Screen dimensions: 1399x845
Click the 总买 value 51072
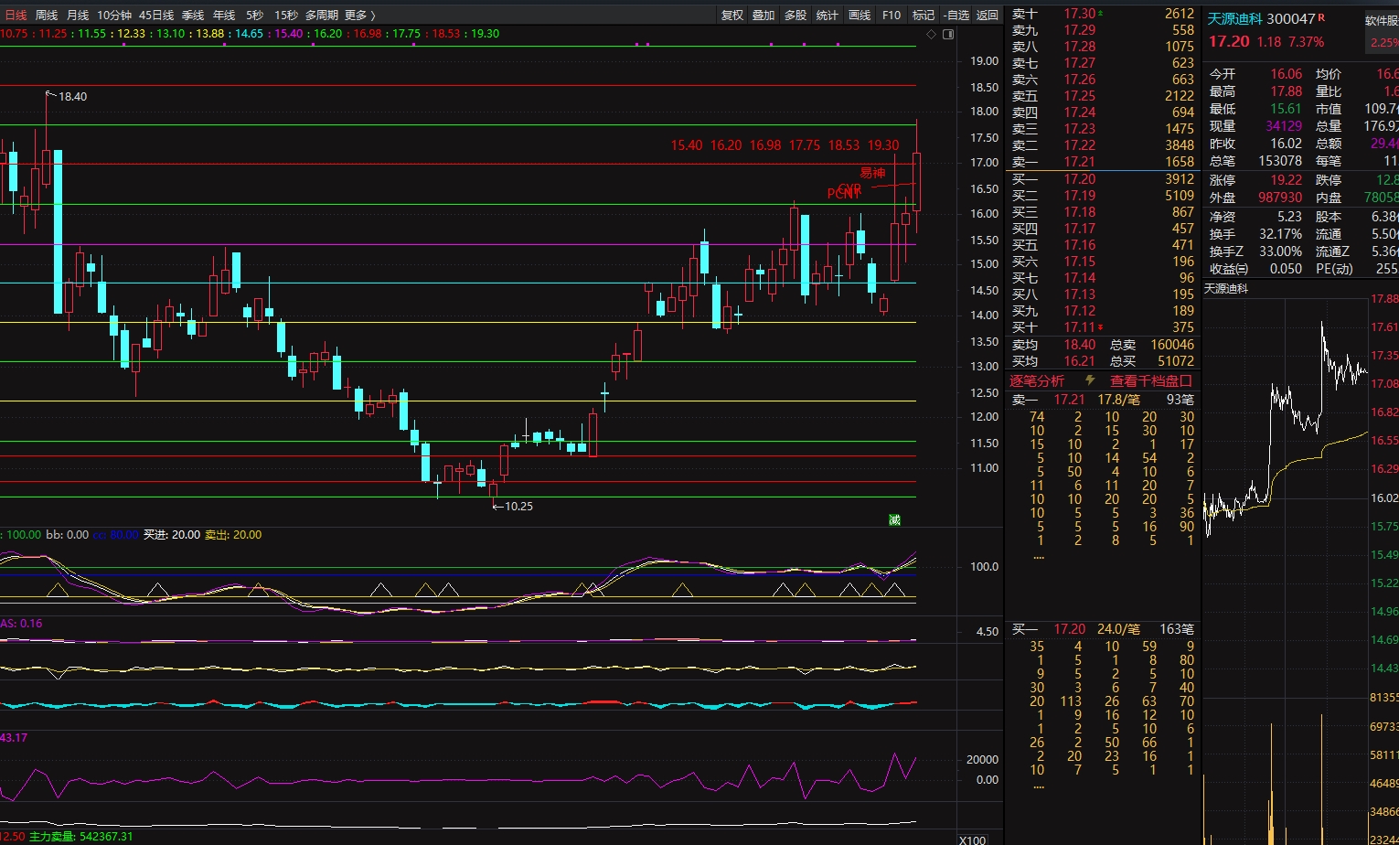coord(1175,361)
